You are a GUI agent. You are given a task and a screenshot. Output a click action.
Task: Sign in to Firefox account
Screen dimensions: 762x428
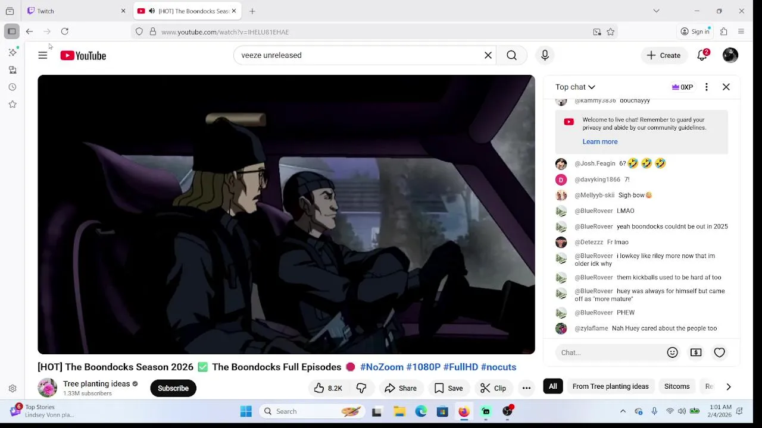coord(695,32)
